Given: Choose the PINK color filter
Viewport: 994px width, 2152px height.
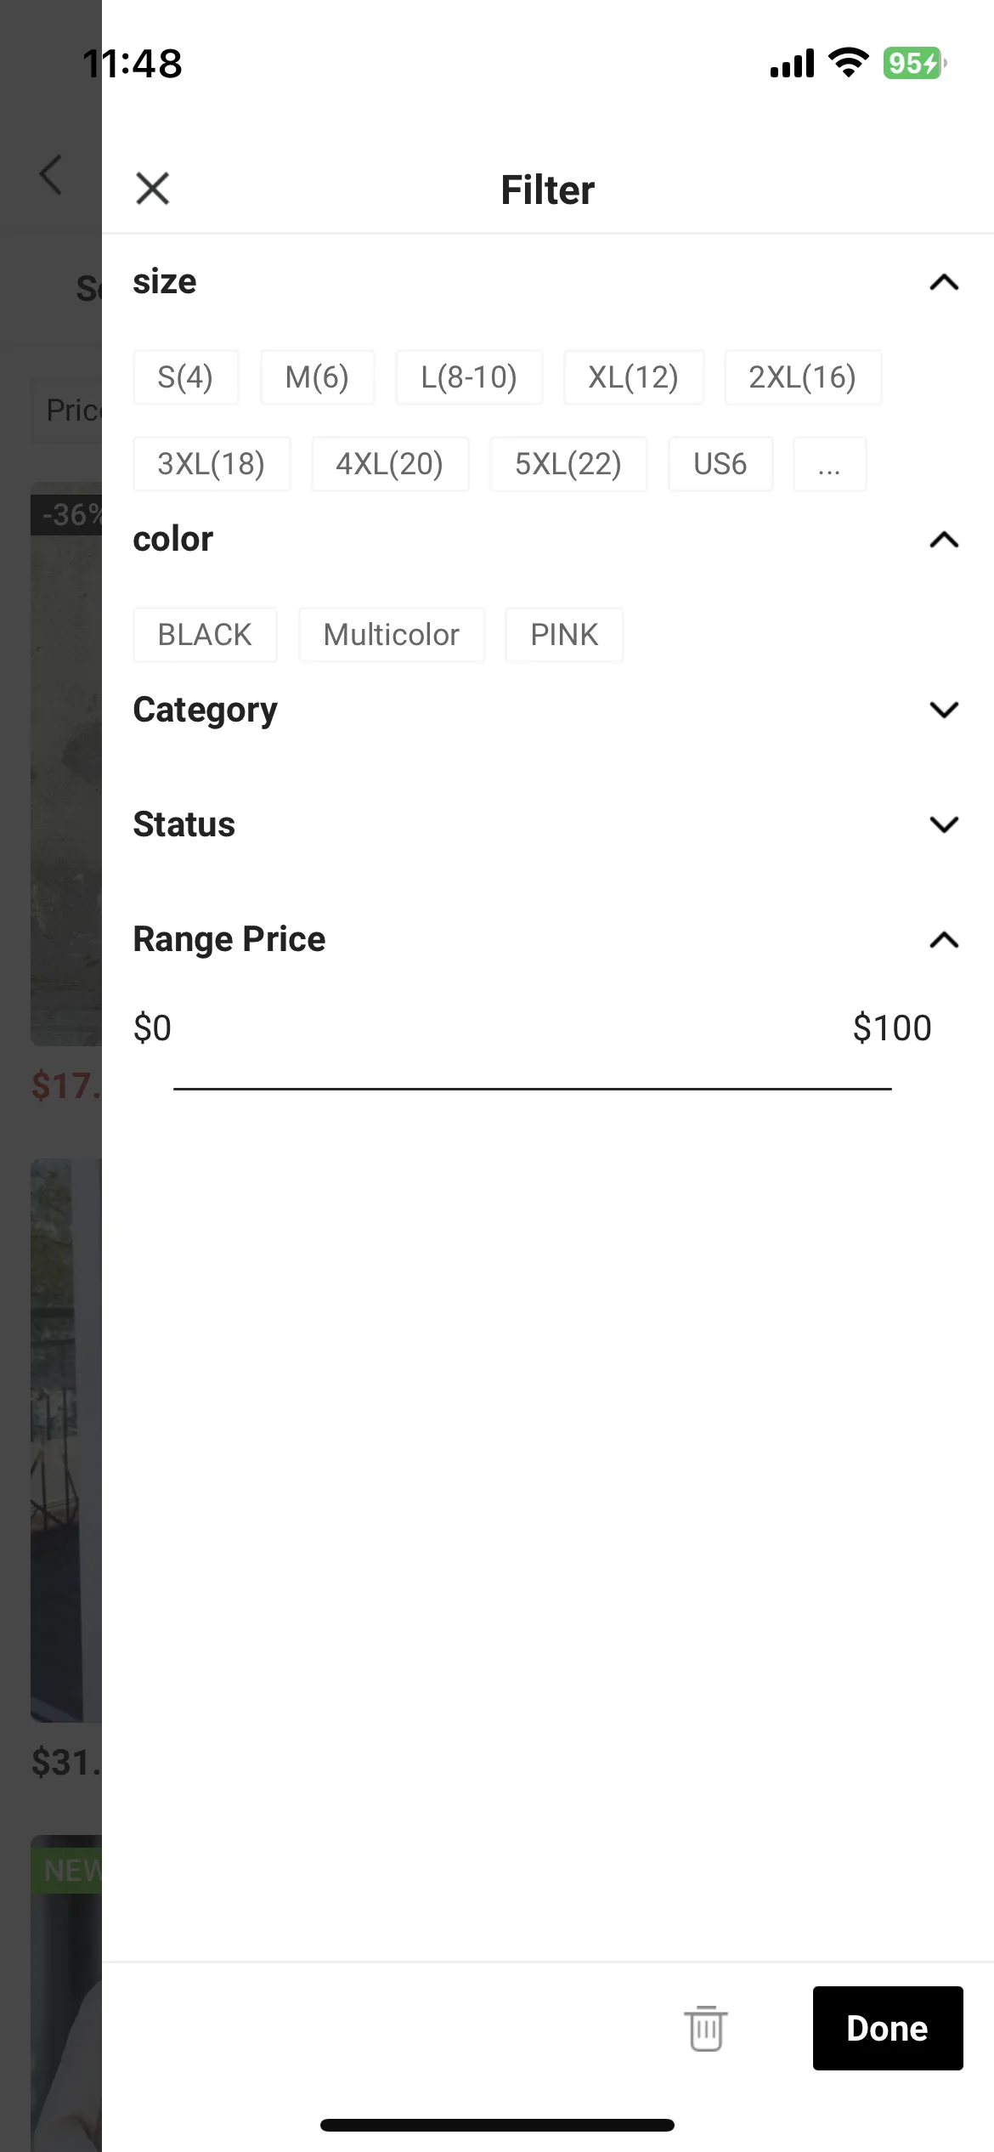Looking at the screenshot, I should point(564,635).
